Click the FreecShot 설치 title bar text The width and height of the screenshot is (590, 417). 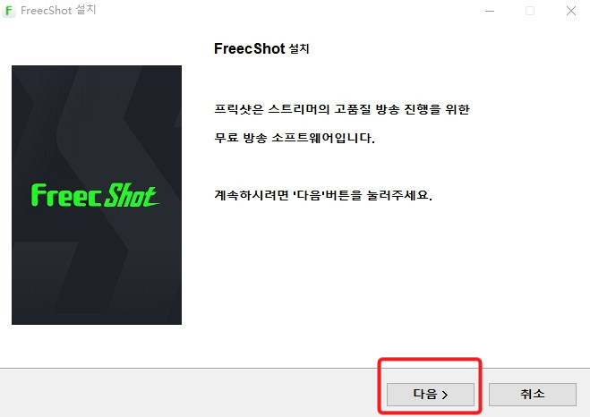(x=58, y=10)
